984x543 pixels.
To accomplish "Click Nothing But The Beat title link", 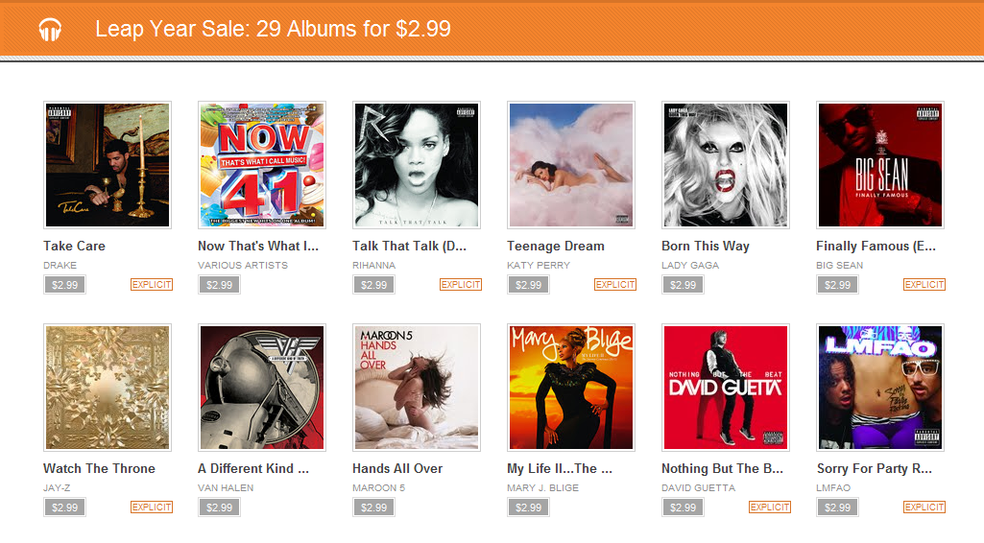I will tap(722, 468).
